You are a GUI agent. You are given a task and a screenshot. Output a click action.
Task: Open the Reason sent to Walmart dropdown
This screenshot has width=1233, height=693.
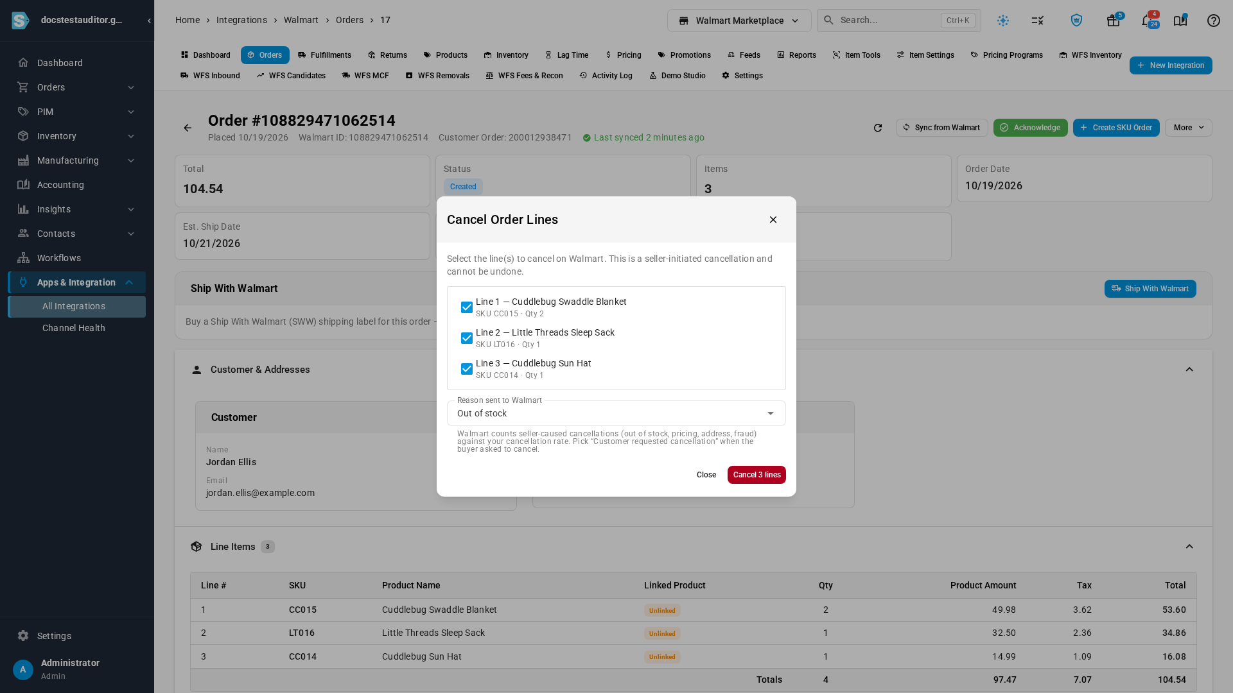click(x=616, y=413)
